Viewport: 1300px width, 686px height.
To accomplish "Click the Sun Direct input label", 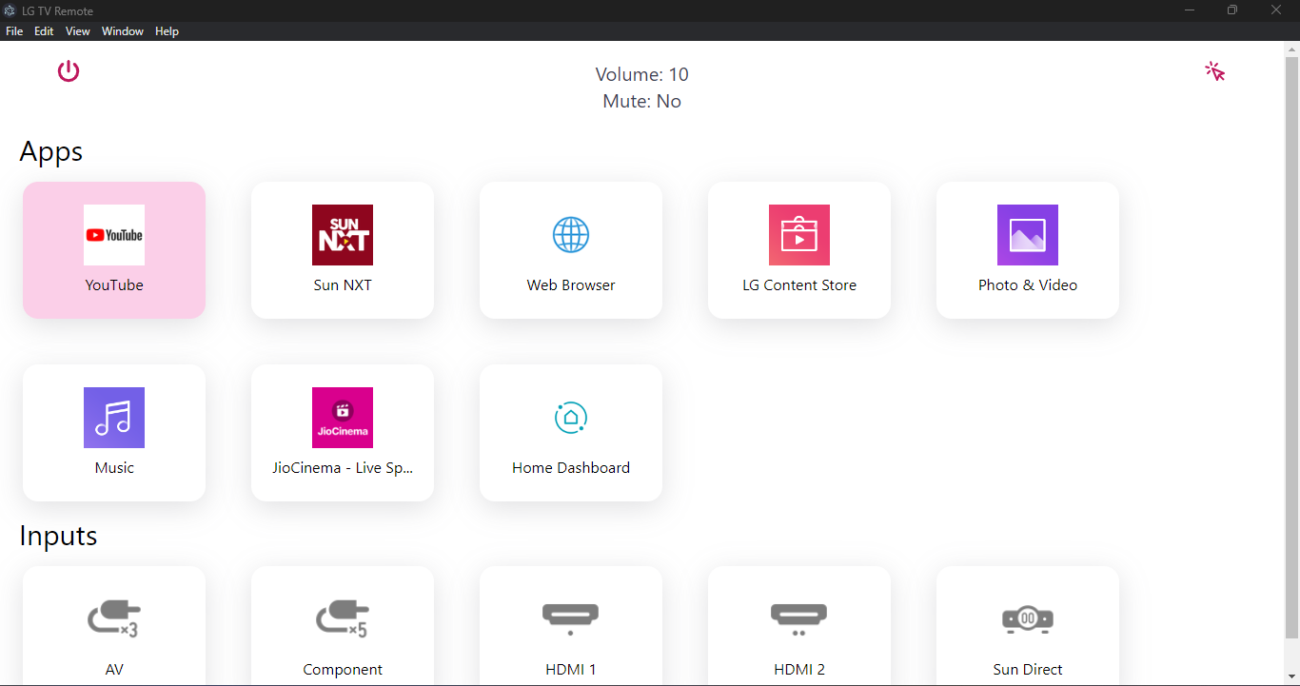I will (x=1028, y=669).
